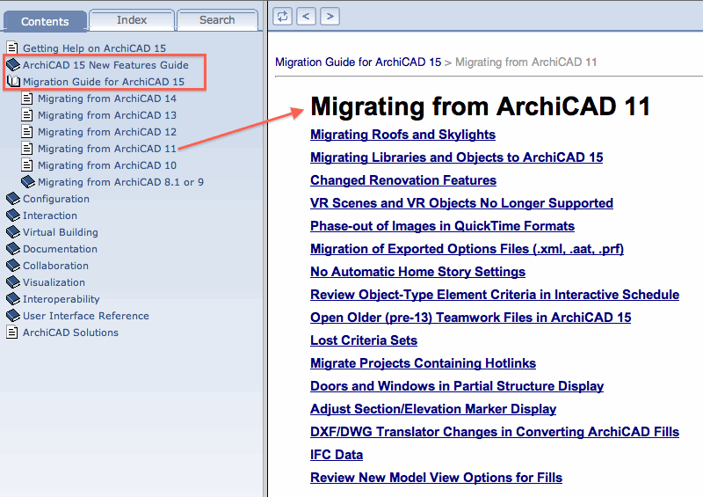Open the IFC Data link
703x497 pixels.
337,456
